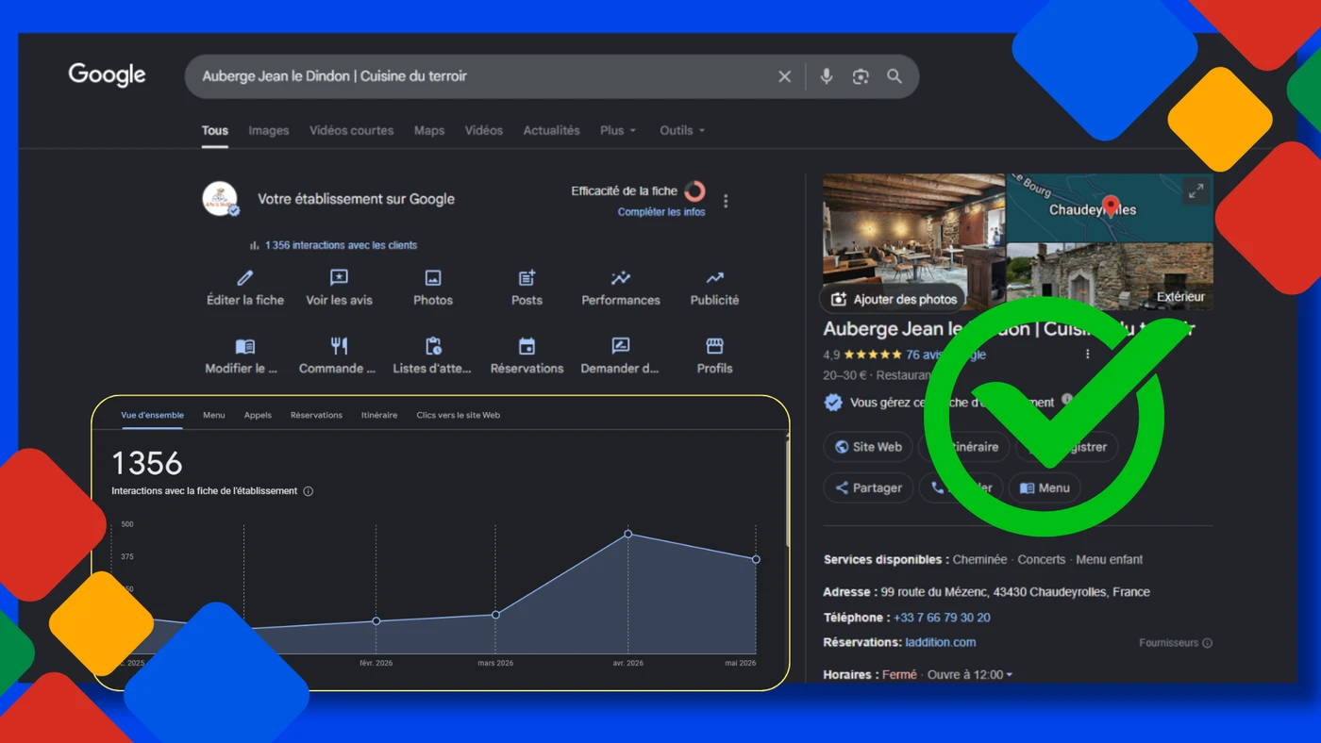The height and width of the screenshot is (743, 1321).
Task: Open Réservations calendar icon
Action: 527,346
